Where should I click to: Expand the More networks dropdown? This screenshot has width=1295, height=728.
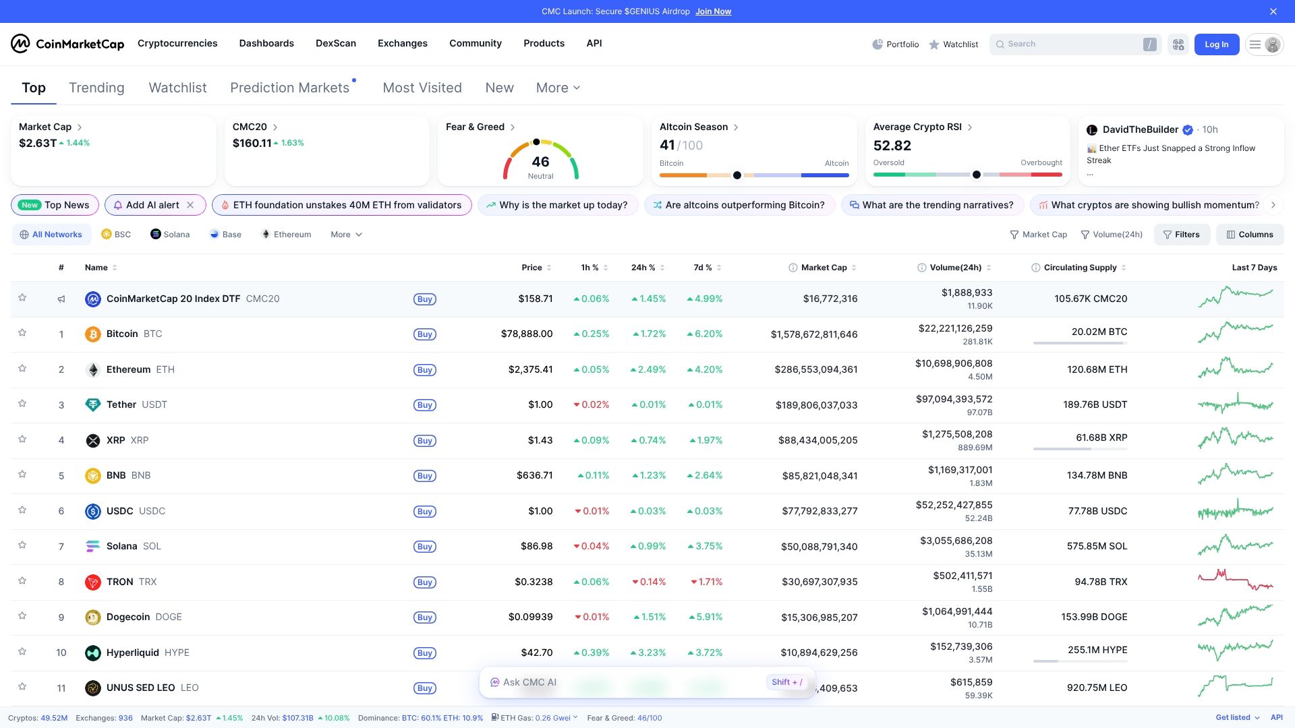pyautogui.click(x=347, y=235)
